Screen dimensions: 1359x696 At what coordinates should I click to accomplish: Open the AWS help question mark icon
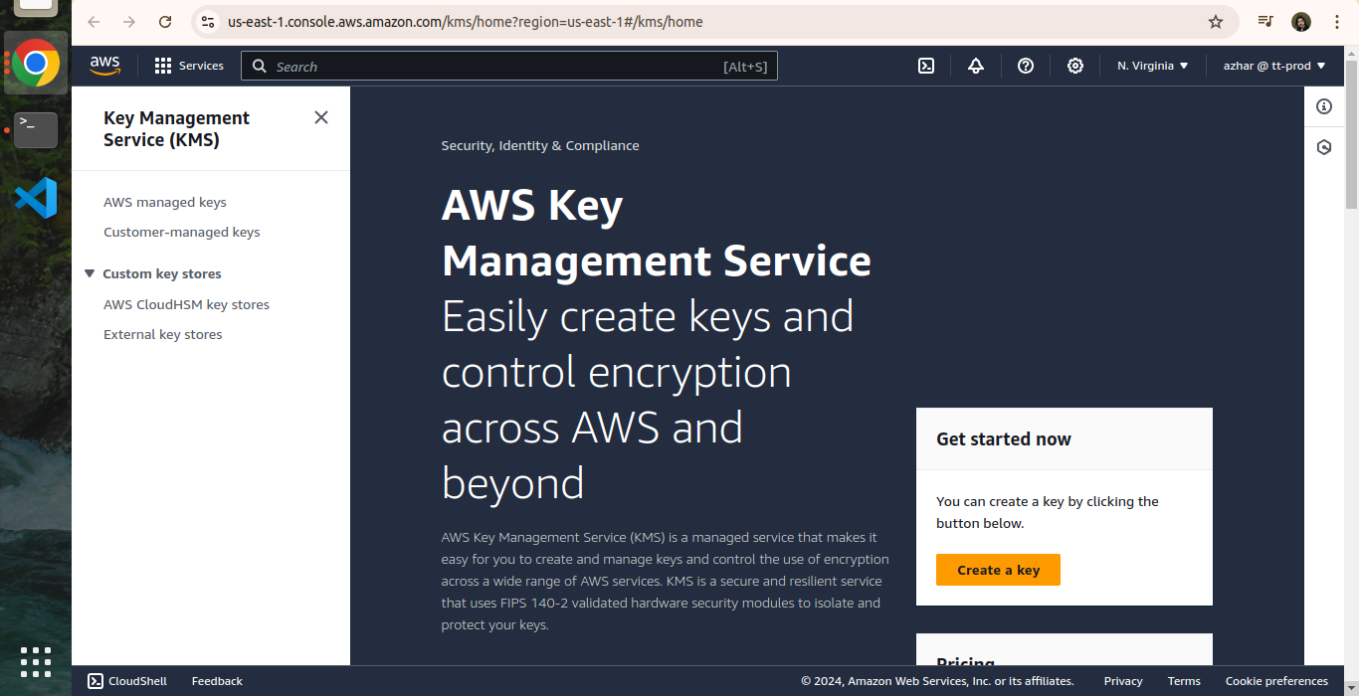(x=1025, y=66)
